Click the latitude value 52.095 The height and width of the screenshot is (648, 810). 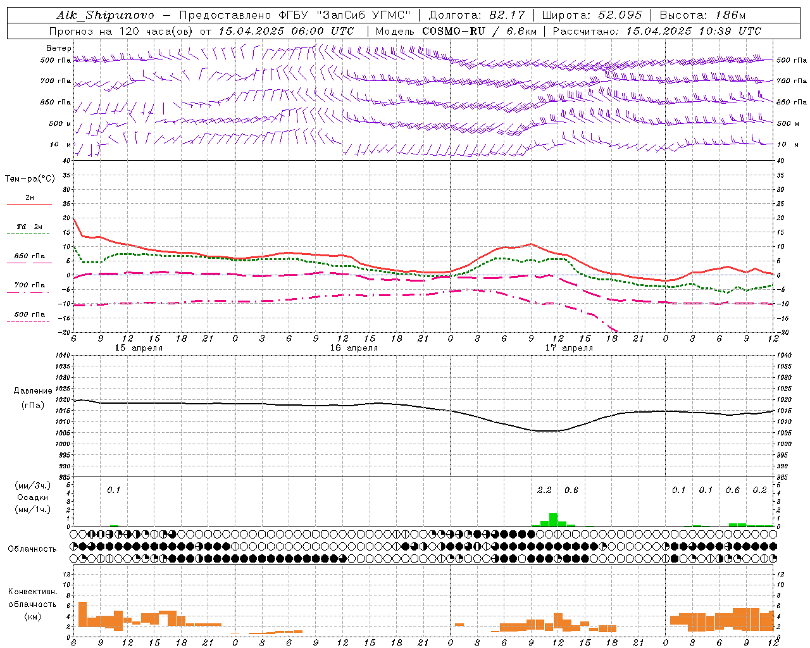pyautogui.click(x=620, y=15)
